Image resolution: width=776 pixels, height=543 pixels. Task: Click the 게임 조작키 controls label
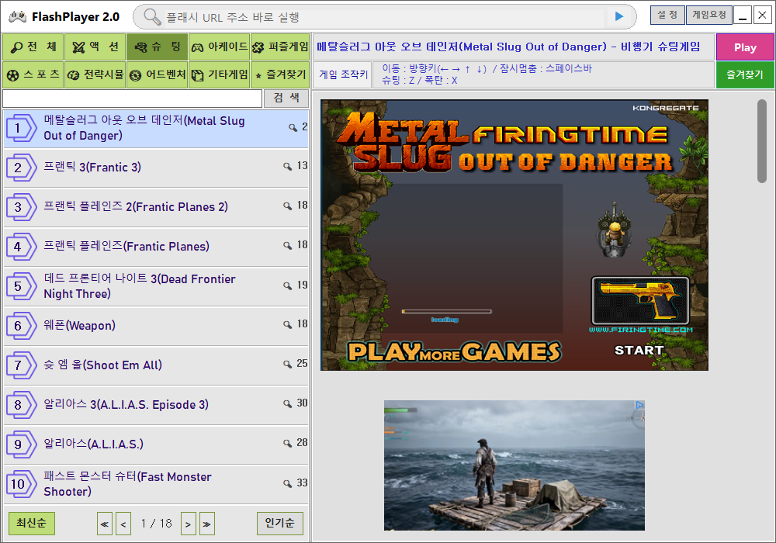[x=344, y=74]
